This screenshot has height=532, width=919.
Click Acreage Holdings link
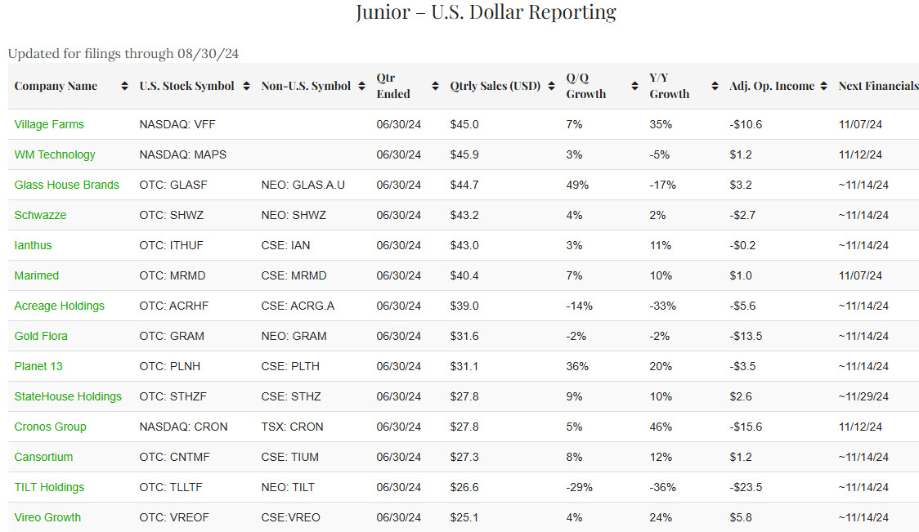click(x=59, y=306)
